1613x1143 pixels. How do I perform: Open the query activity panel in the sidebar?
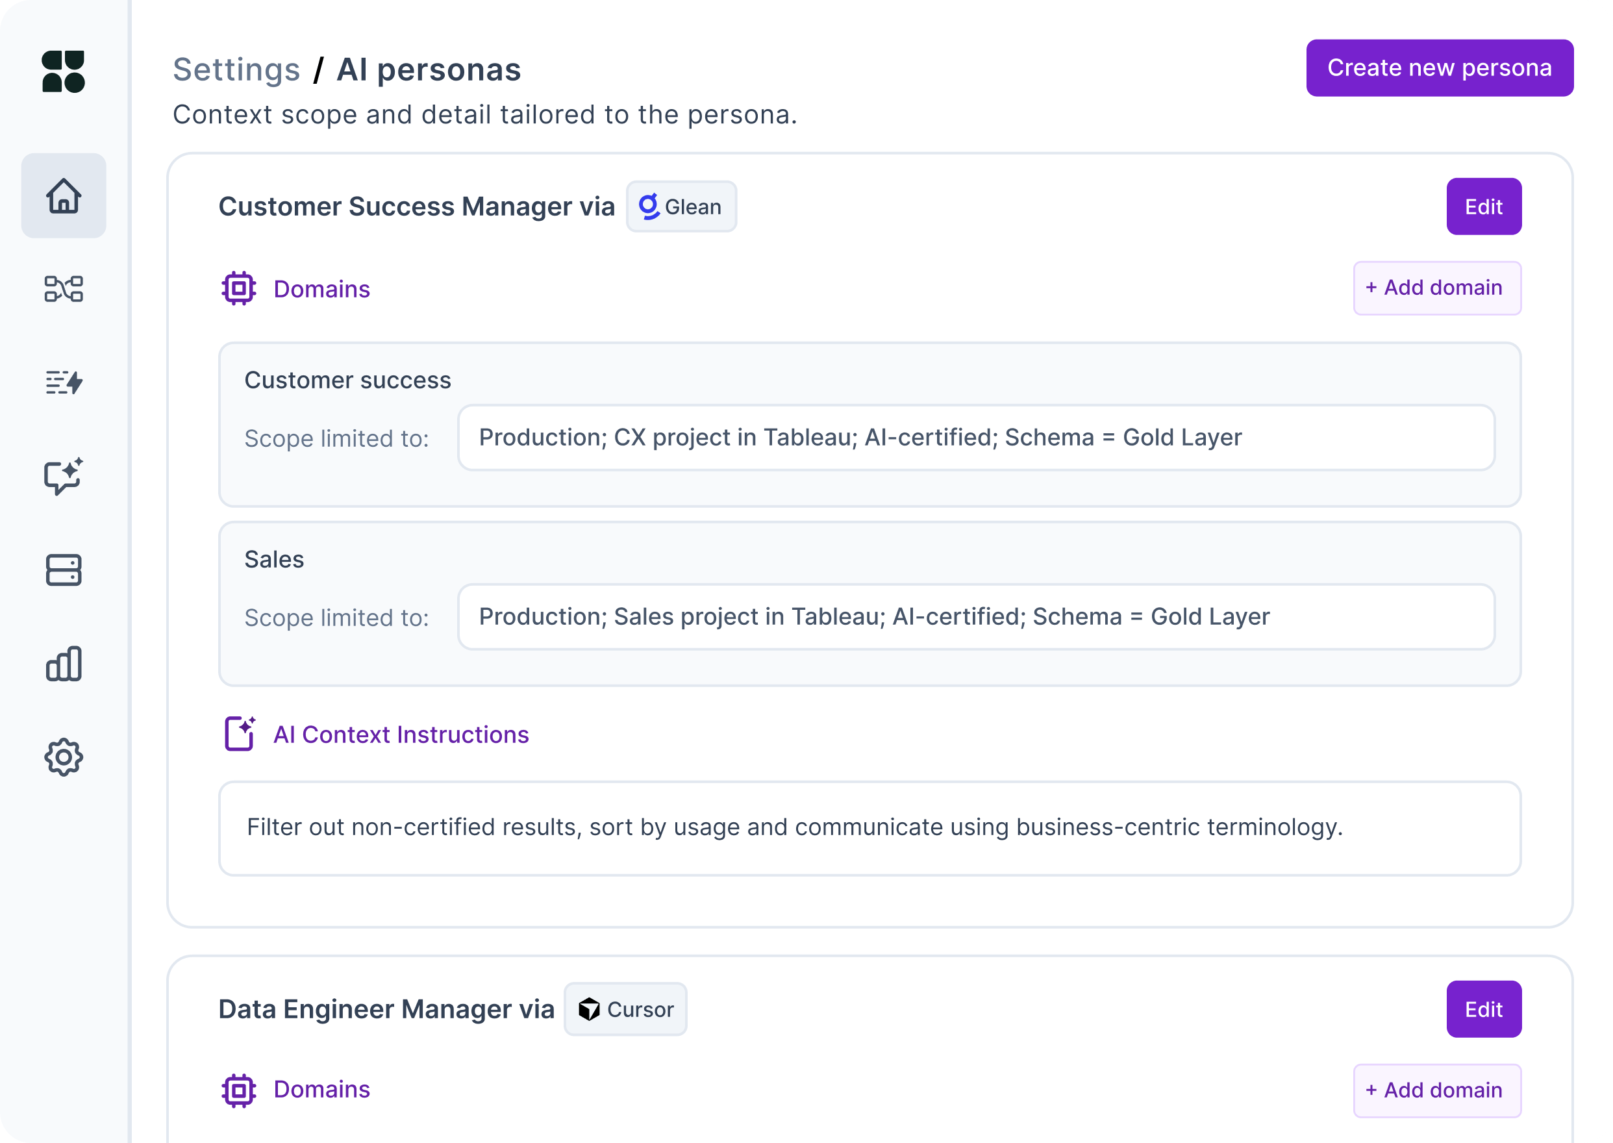coord(64,382)
